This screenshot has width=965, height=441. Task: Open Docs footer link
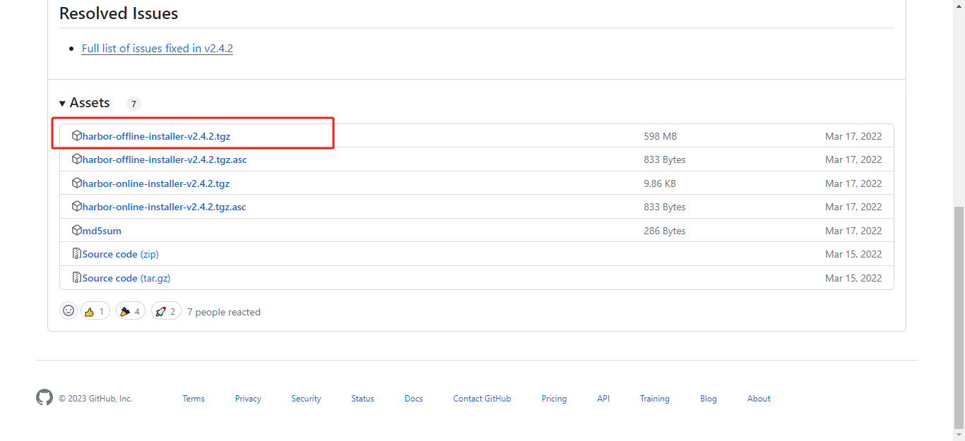(414, 399)
